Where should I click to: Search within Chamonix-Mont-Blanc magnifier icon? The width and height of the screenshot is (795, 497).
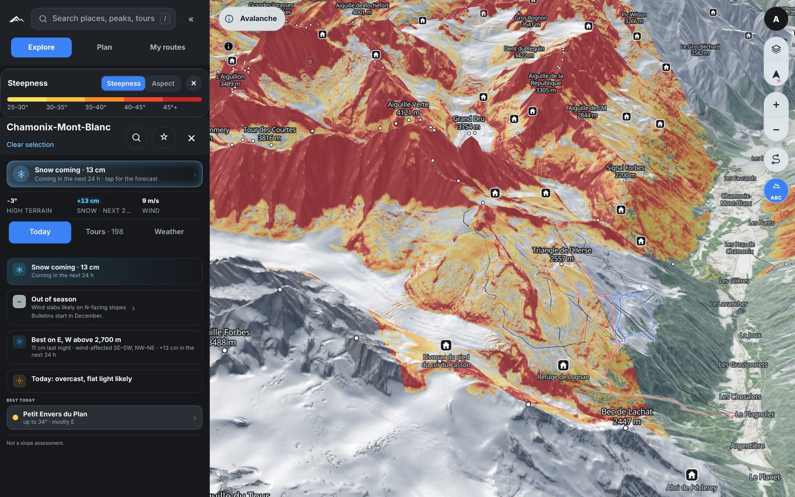pyautogui.click(x=136, y=138)
